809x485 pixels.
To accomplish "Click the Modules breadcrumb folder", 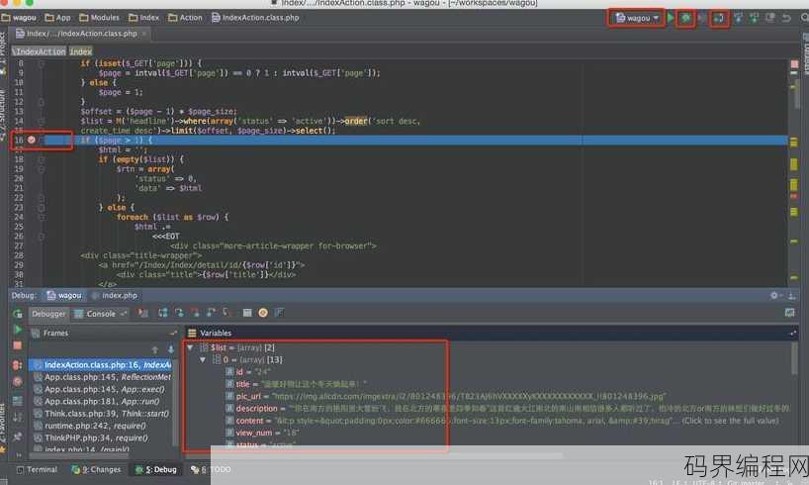I will (x=100, y=18).
